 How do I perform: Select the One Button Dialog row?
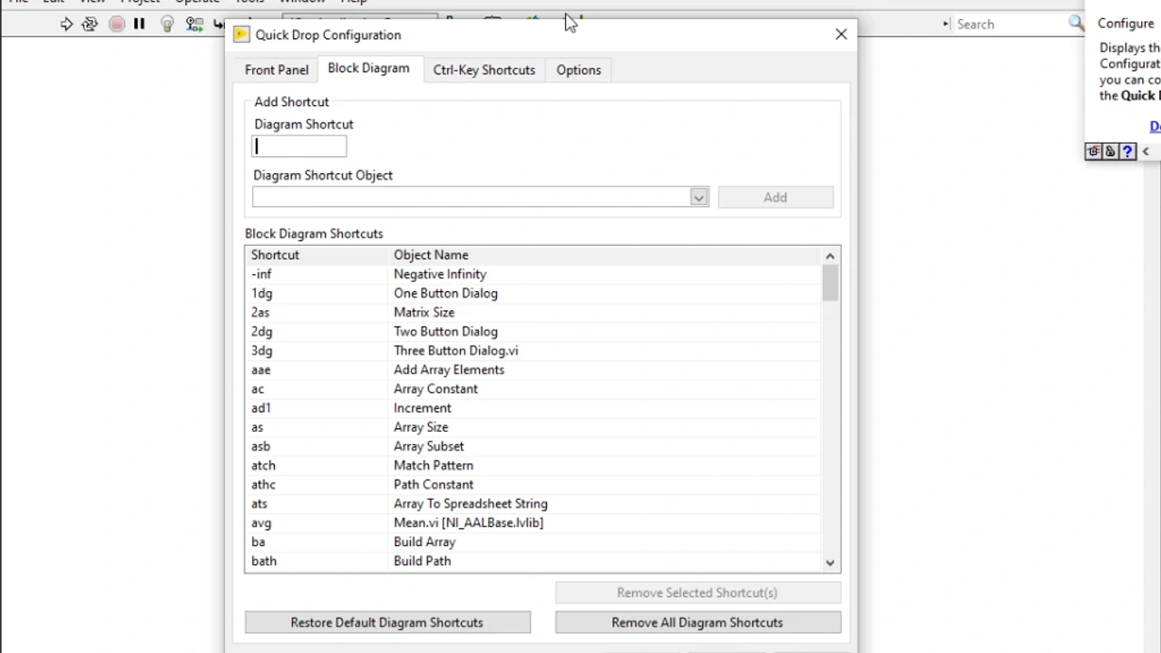tap(533, 293)
